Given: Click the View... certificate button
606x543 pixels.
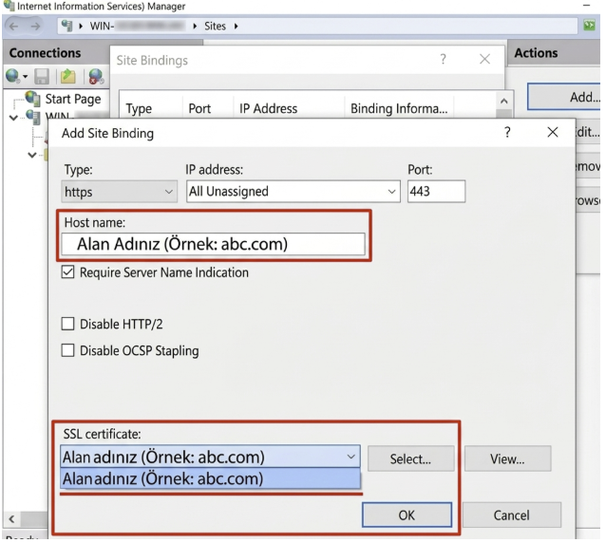Looking at the screenshot, I should coord(507,459).
